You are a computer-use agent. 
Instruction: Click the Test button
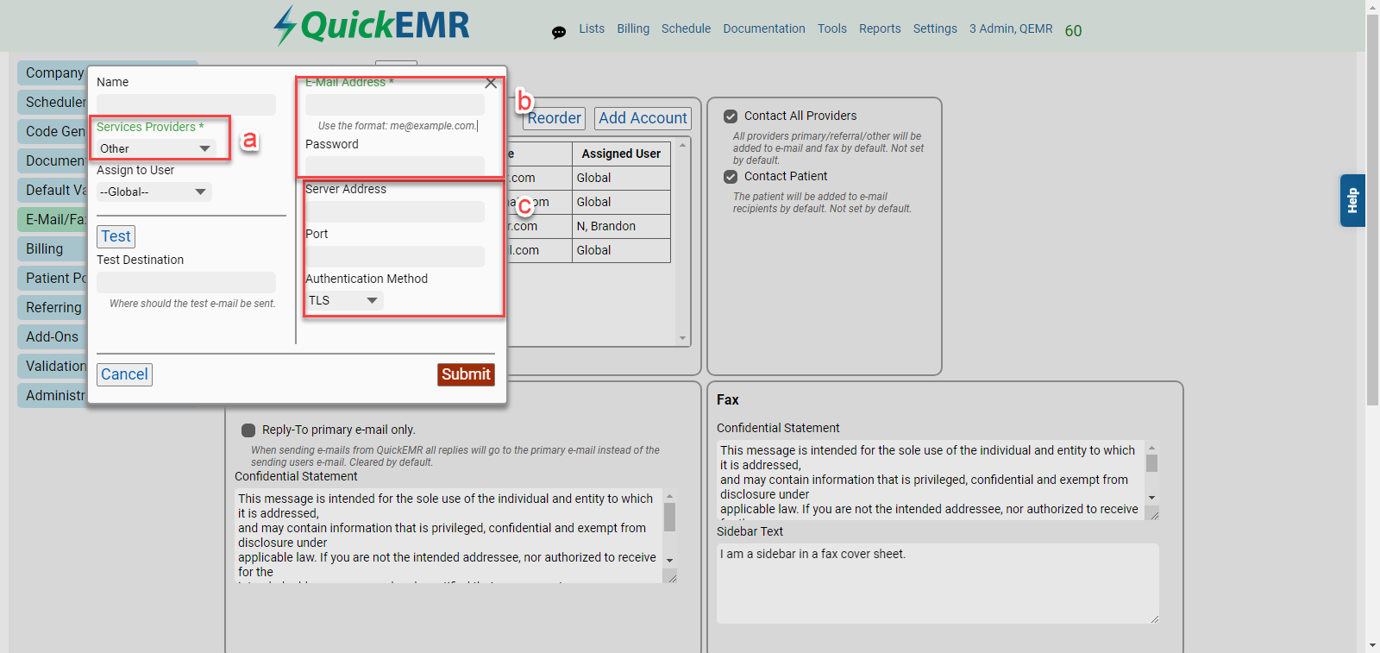coord(116,236)
